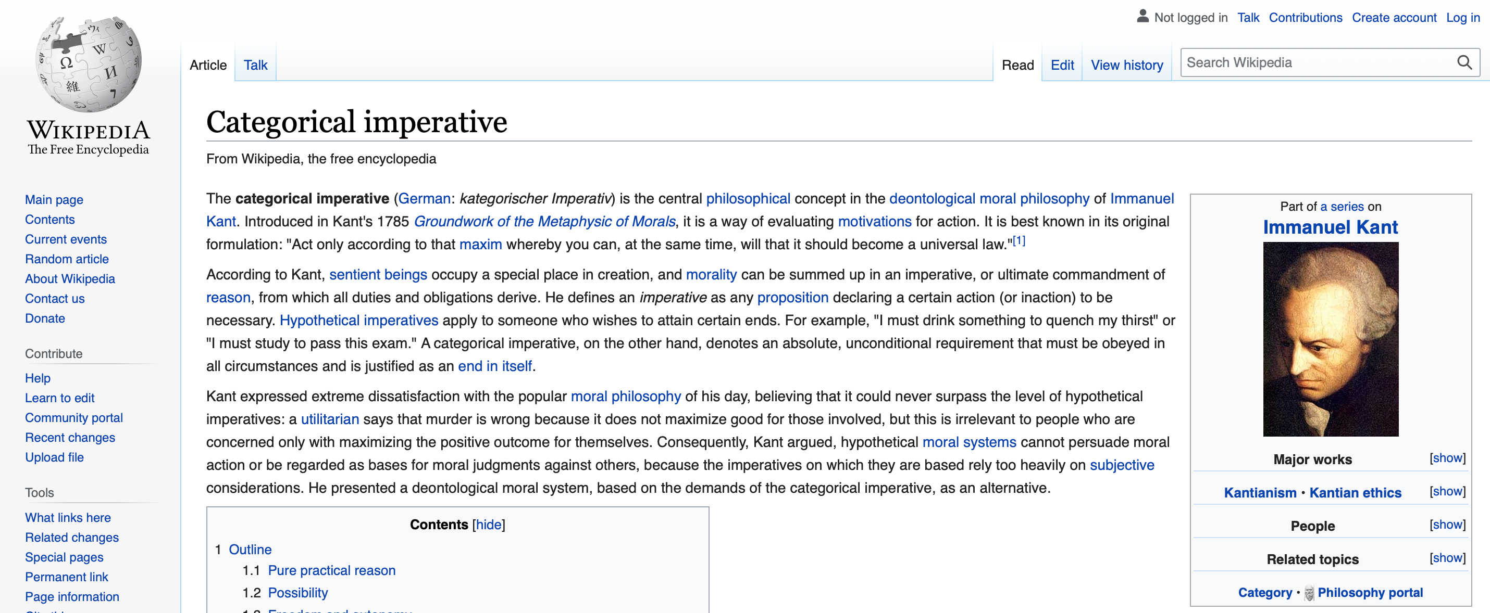Click the 'a series' link
This screenshot has height=613, width=1490.
[1342, 206]
